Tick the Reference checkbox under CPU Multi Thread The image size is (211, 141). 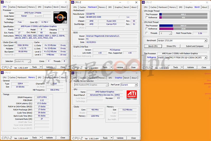pos(147,29)
